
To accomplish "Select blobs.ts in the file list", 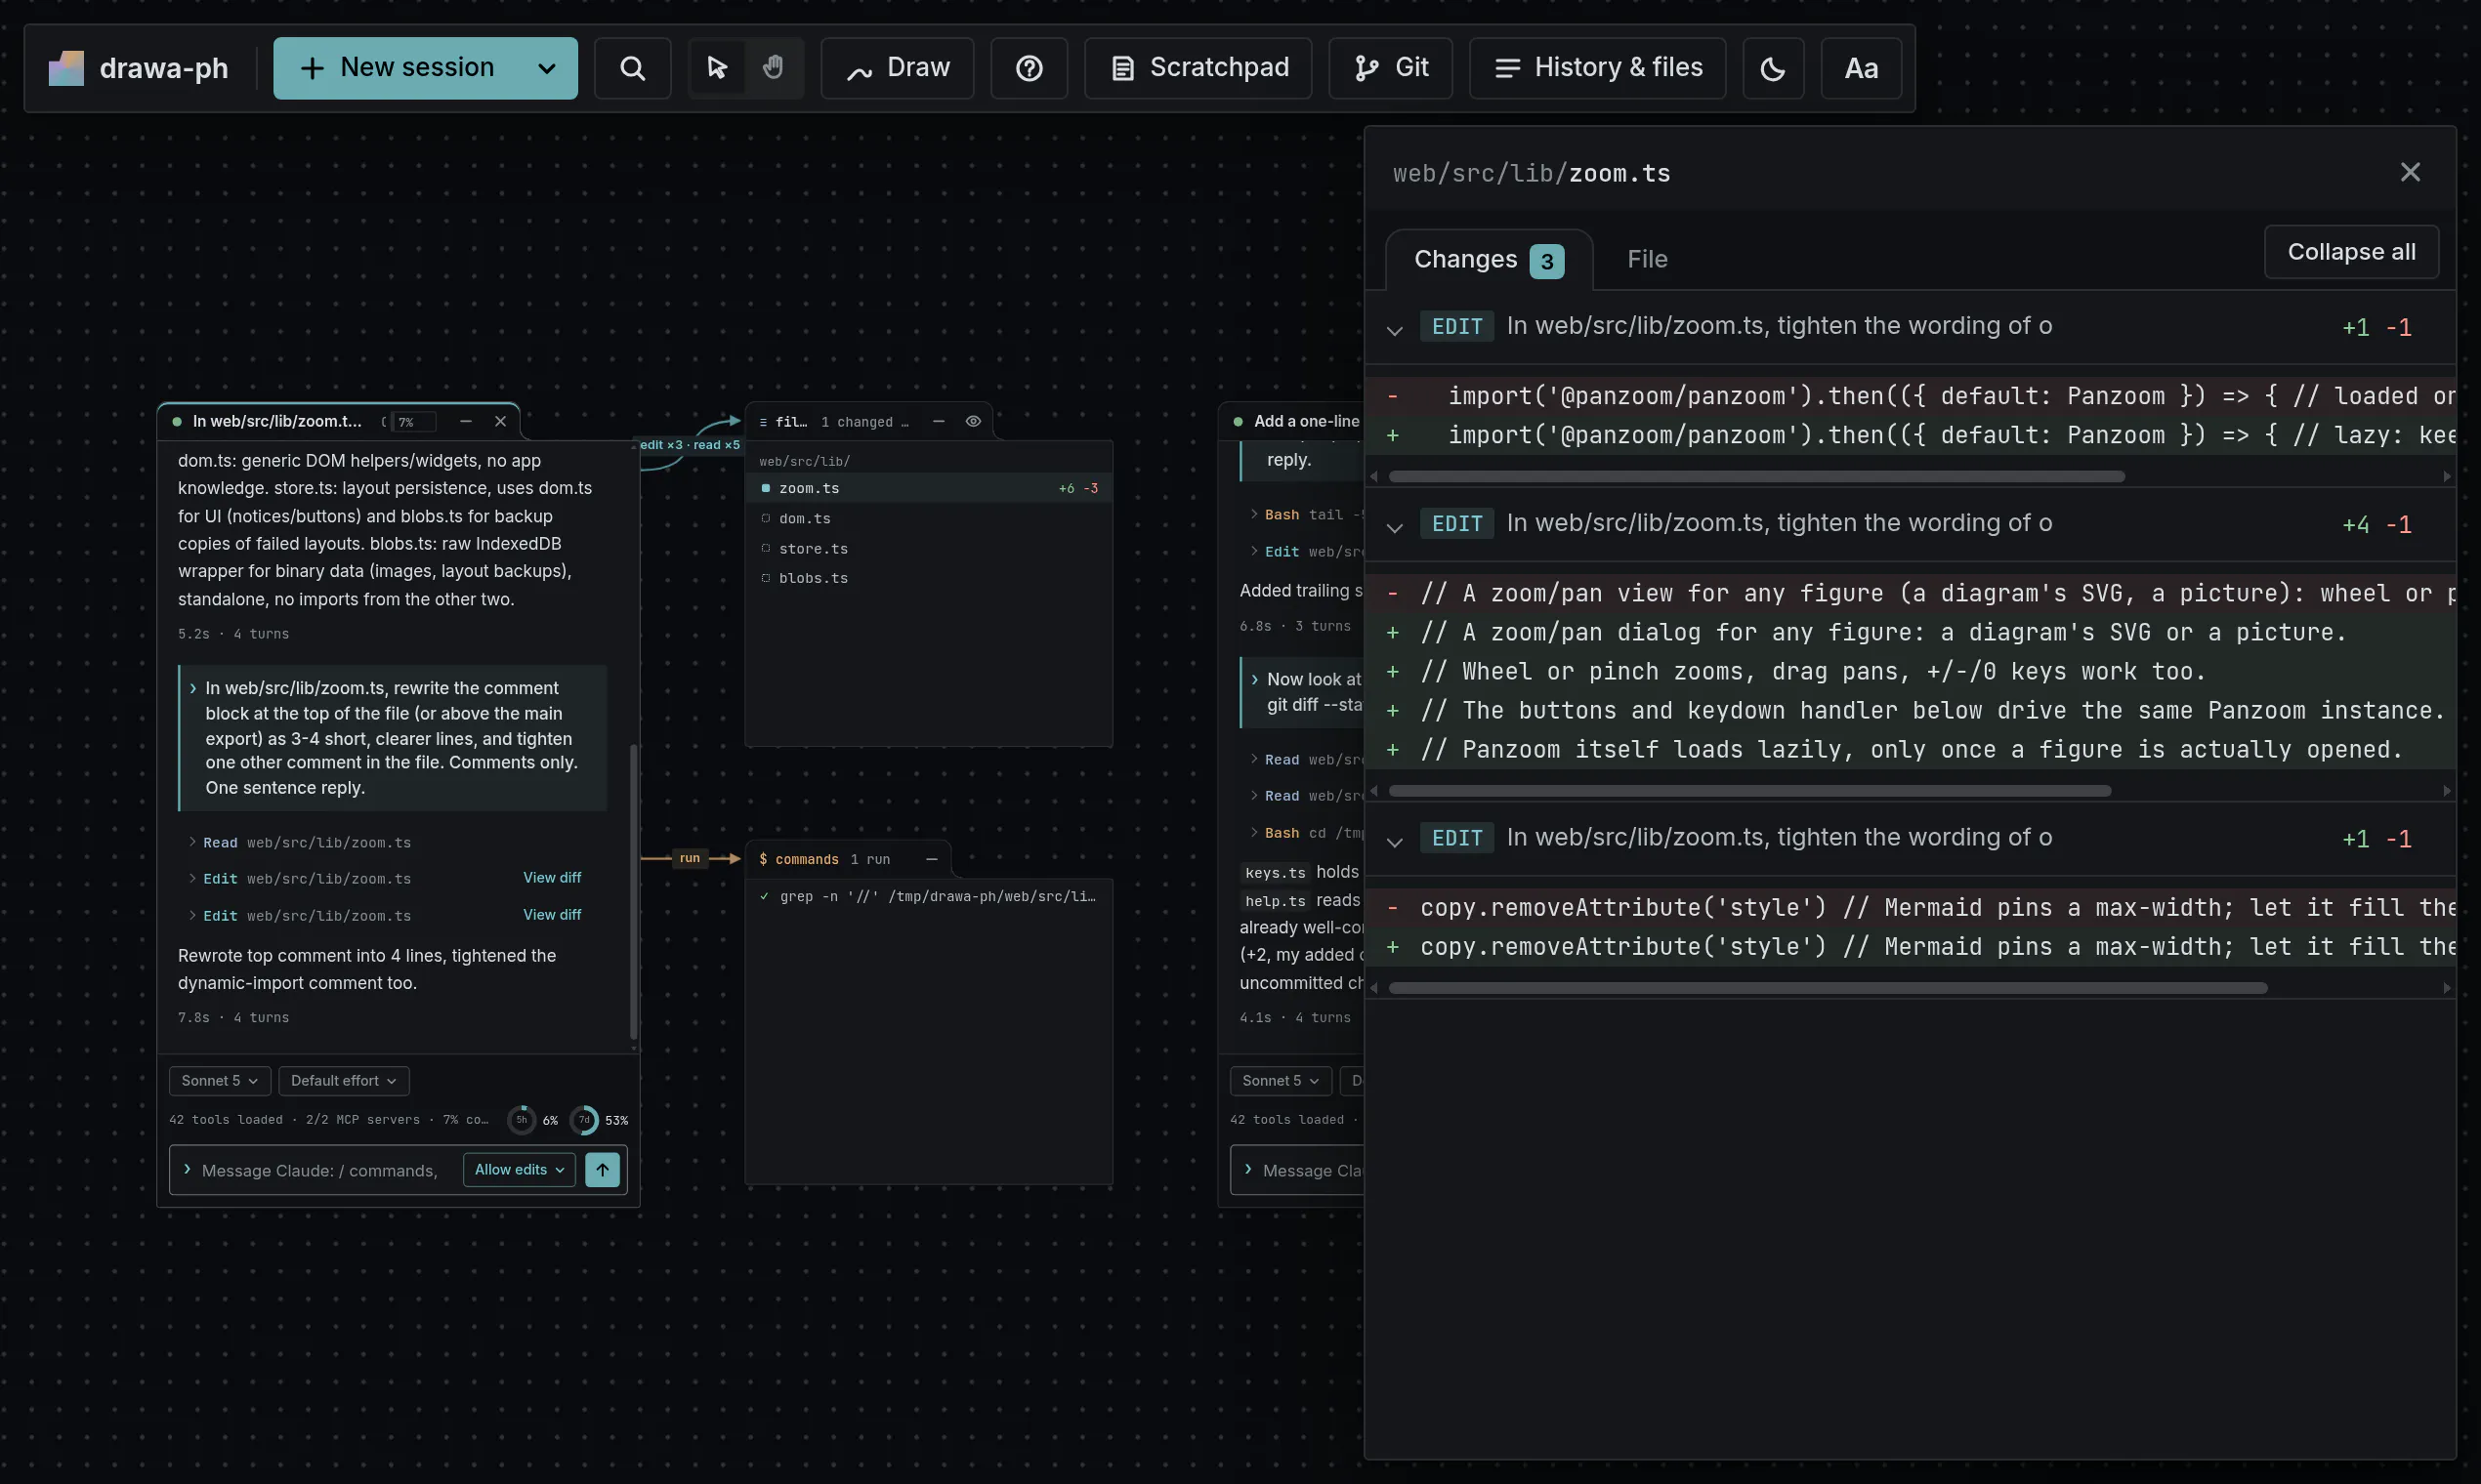I will [x=928, y=578].
